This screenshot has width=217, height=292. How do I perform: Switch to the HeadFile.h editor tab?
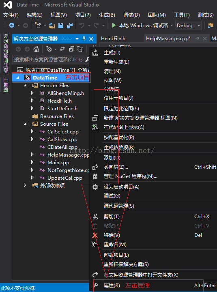113,39
